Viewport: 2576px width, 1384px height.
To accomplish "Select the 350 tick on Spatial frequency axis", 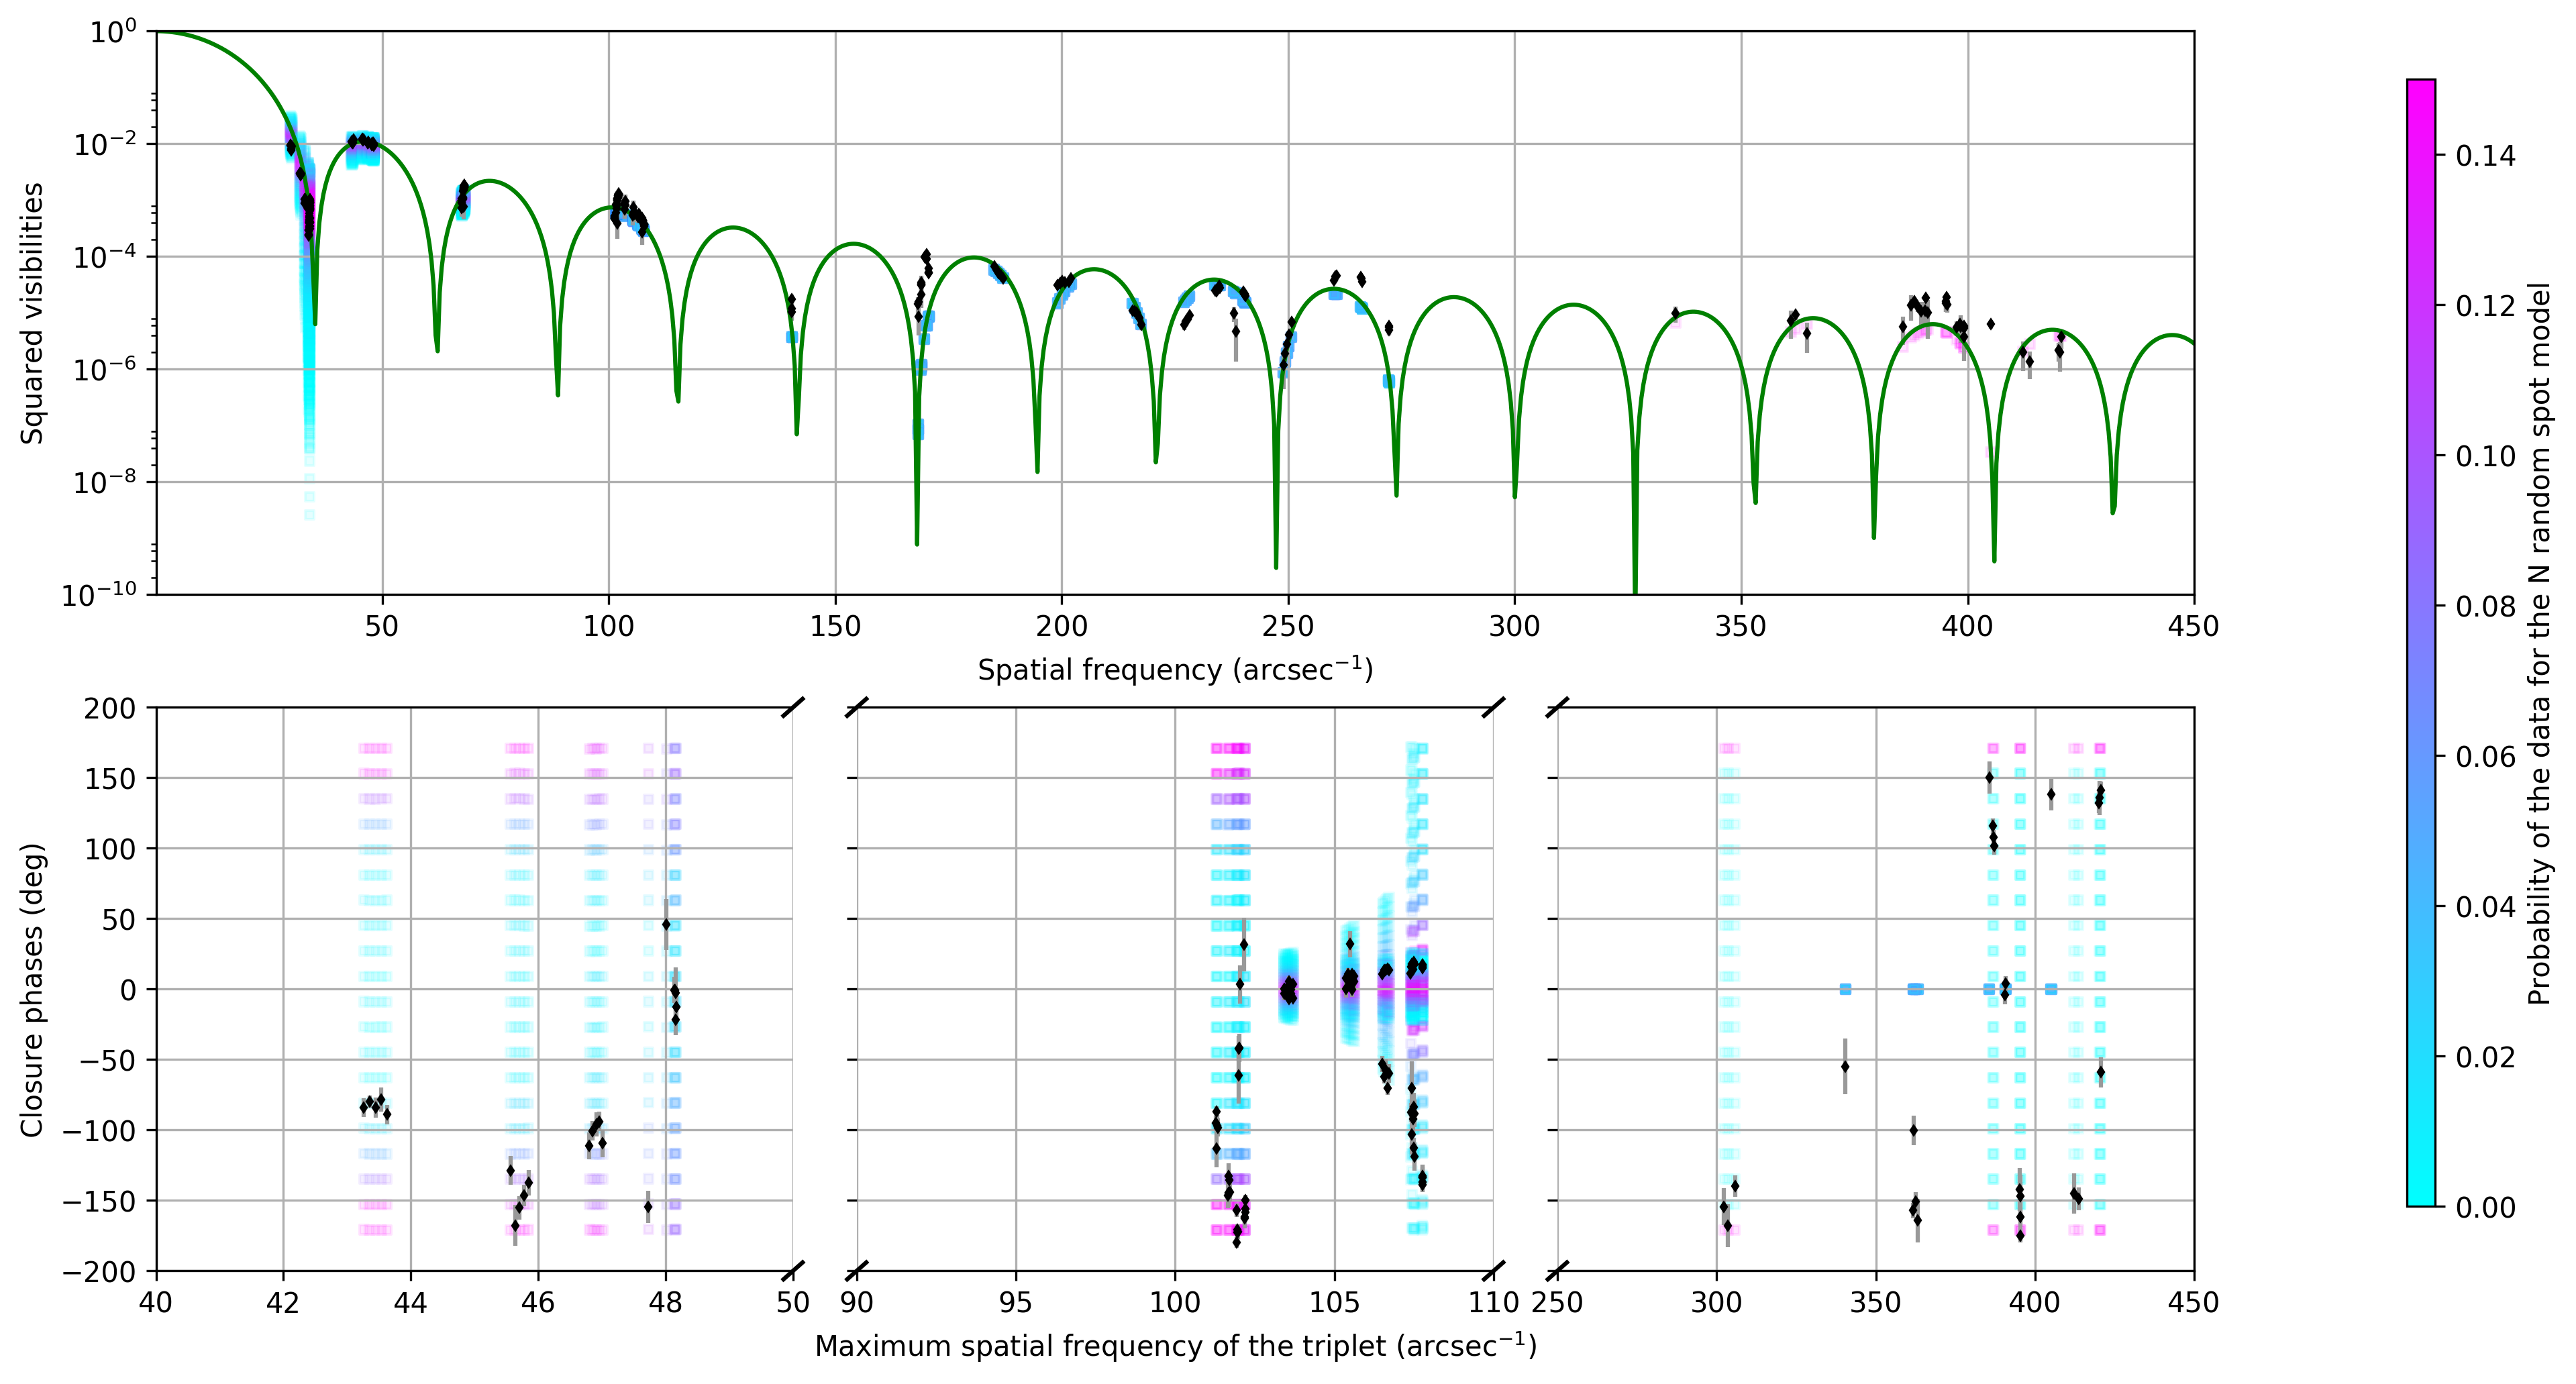I will [1741, 627].
